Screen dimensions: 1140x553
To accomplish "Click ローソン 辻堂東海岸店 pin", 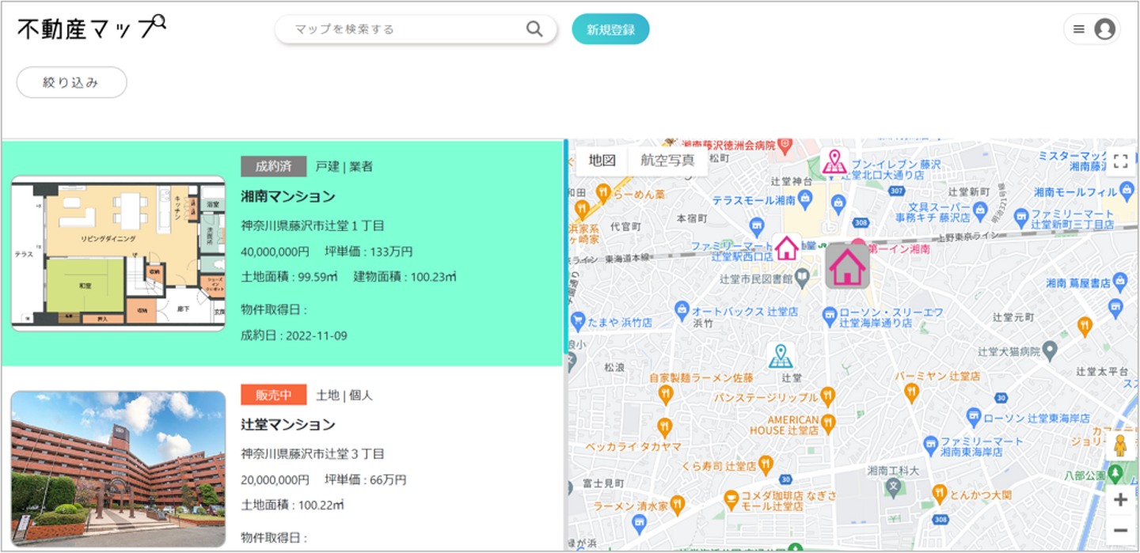I will tap(974, 417).
